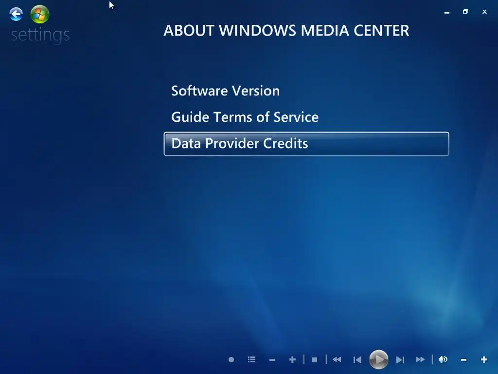
Task: Decrease volume with minus button
Action: tap(463, 360)
